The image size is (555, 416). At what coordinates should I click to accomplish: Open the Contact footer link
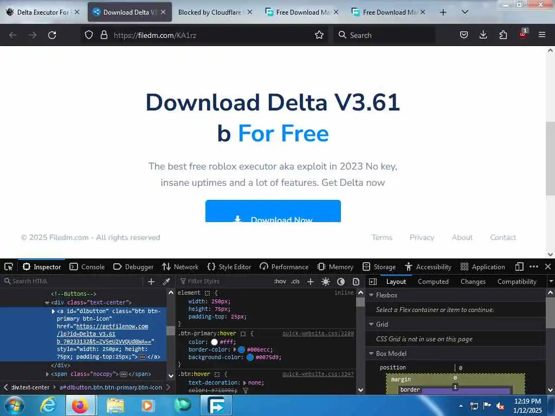point(503,237)
